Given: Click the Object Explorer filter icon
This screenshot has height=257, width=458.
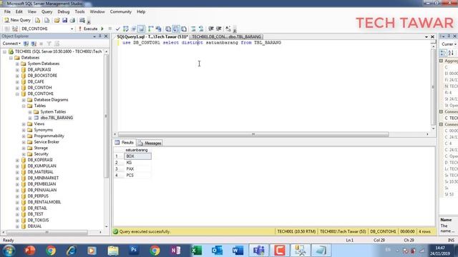Looking at the screenshot, I should [49, 44].
